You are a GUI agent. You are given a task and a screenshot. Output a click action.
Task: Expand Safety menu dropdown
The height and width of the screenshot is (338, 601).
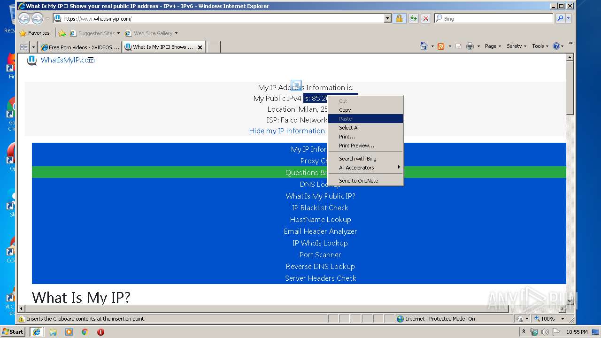[x=517, y=46]
